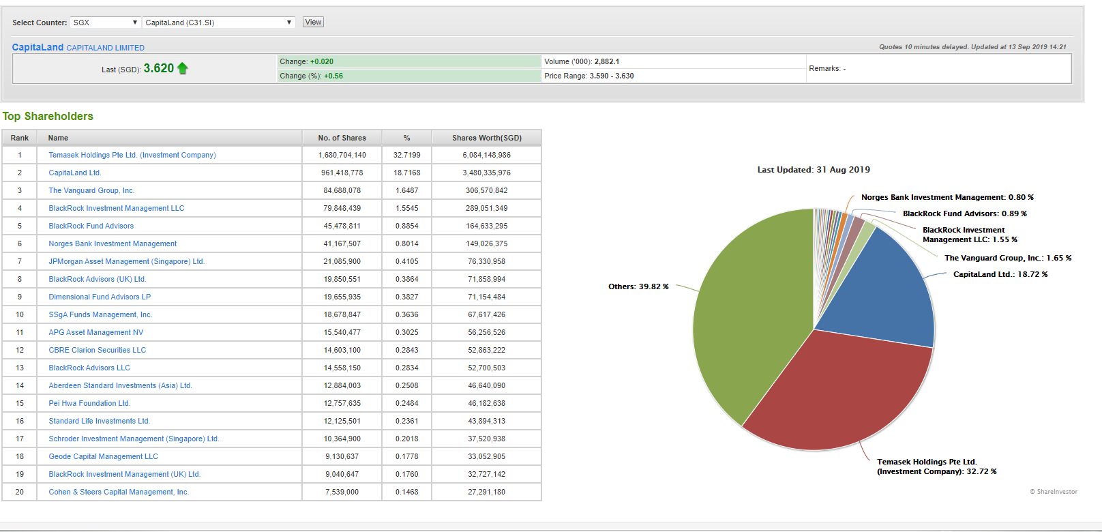Image resolution: width=1102 pixels, height=532 pixels.
Task: Open BlackRock Investment Management (UK) Ltd. link
Action: (x=125, y=474)
